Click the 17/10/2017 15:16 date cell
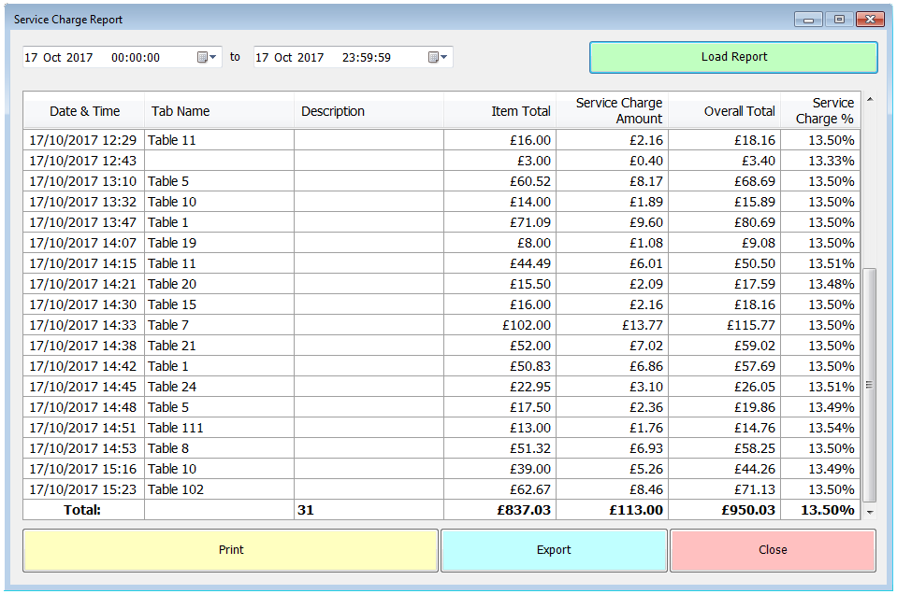This screenshot has width=897, height=594. [83, 469]
